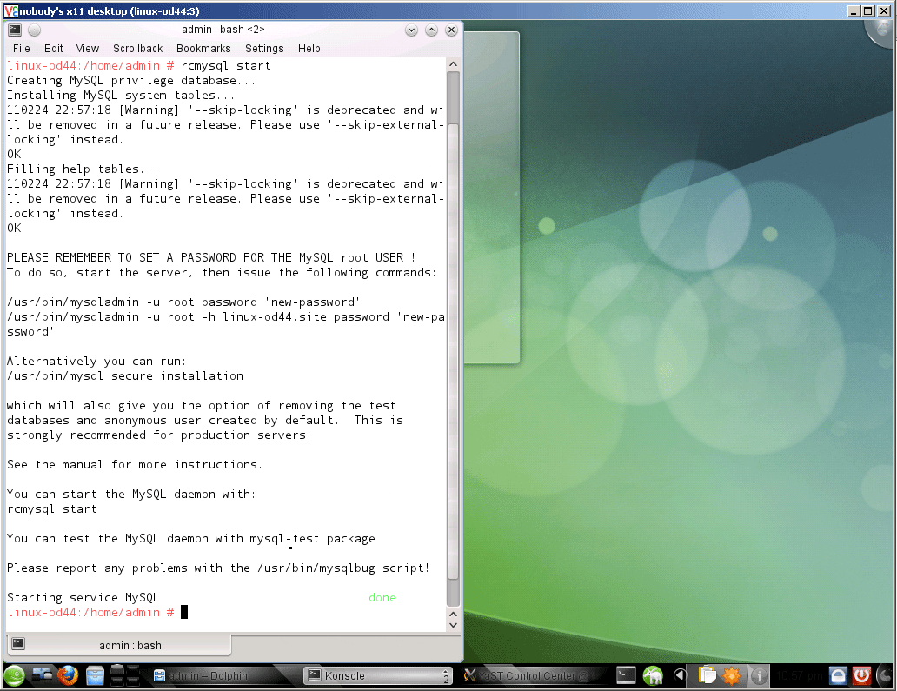Image resolution: width=897 pixels, height=691 pixels.
Task: Open the Settings menu
Action: pyautogui.click(x=264, y=49)
